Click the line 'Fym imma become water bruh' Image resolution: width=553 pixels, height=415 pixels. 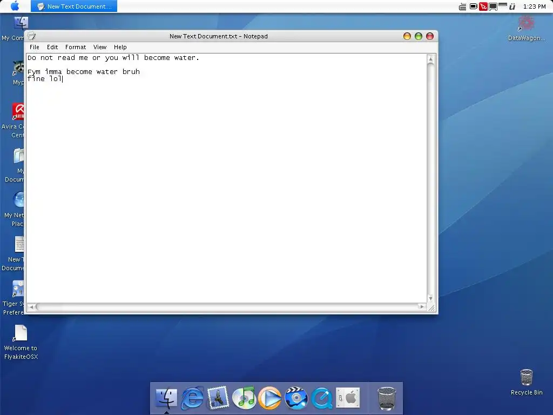[x=84, y=72]
